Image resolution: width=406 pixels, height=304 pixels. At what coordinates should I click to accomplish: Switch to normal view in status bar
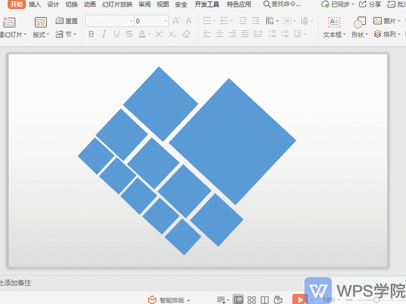tap(238, 300)
